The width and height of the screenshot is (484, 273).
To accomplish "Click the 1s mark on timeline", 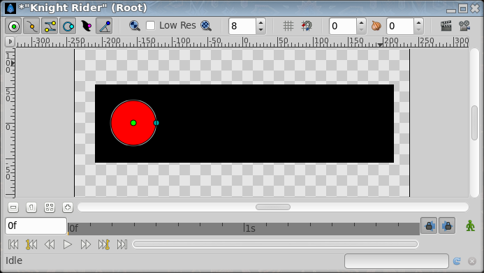I will pos(250,228).
